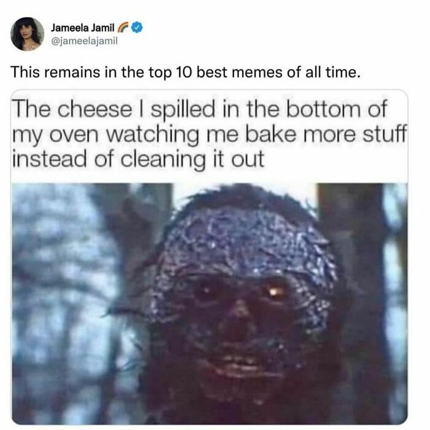Click the caption line "The cheese I spilled"
The width and height of the screenshot is (430, 430).
114,109
